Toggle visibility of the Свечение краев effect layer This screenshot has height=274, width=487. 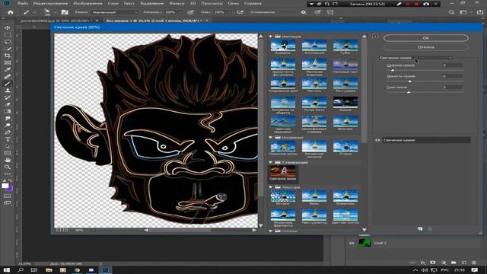click(x=377, y=140)
